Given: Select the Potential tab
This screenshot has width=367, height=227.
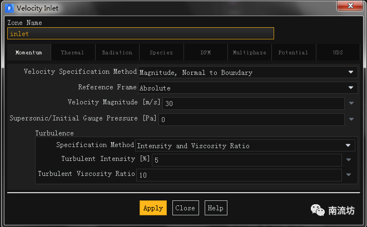Looking at the screenshot, I should pyautogui.click(x=293, y=53).
